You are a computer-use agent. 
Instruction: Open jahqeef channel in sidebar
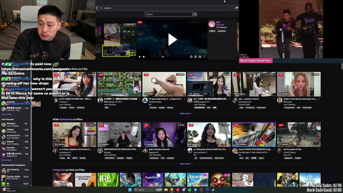point(16,143)
